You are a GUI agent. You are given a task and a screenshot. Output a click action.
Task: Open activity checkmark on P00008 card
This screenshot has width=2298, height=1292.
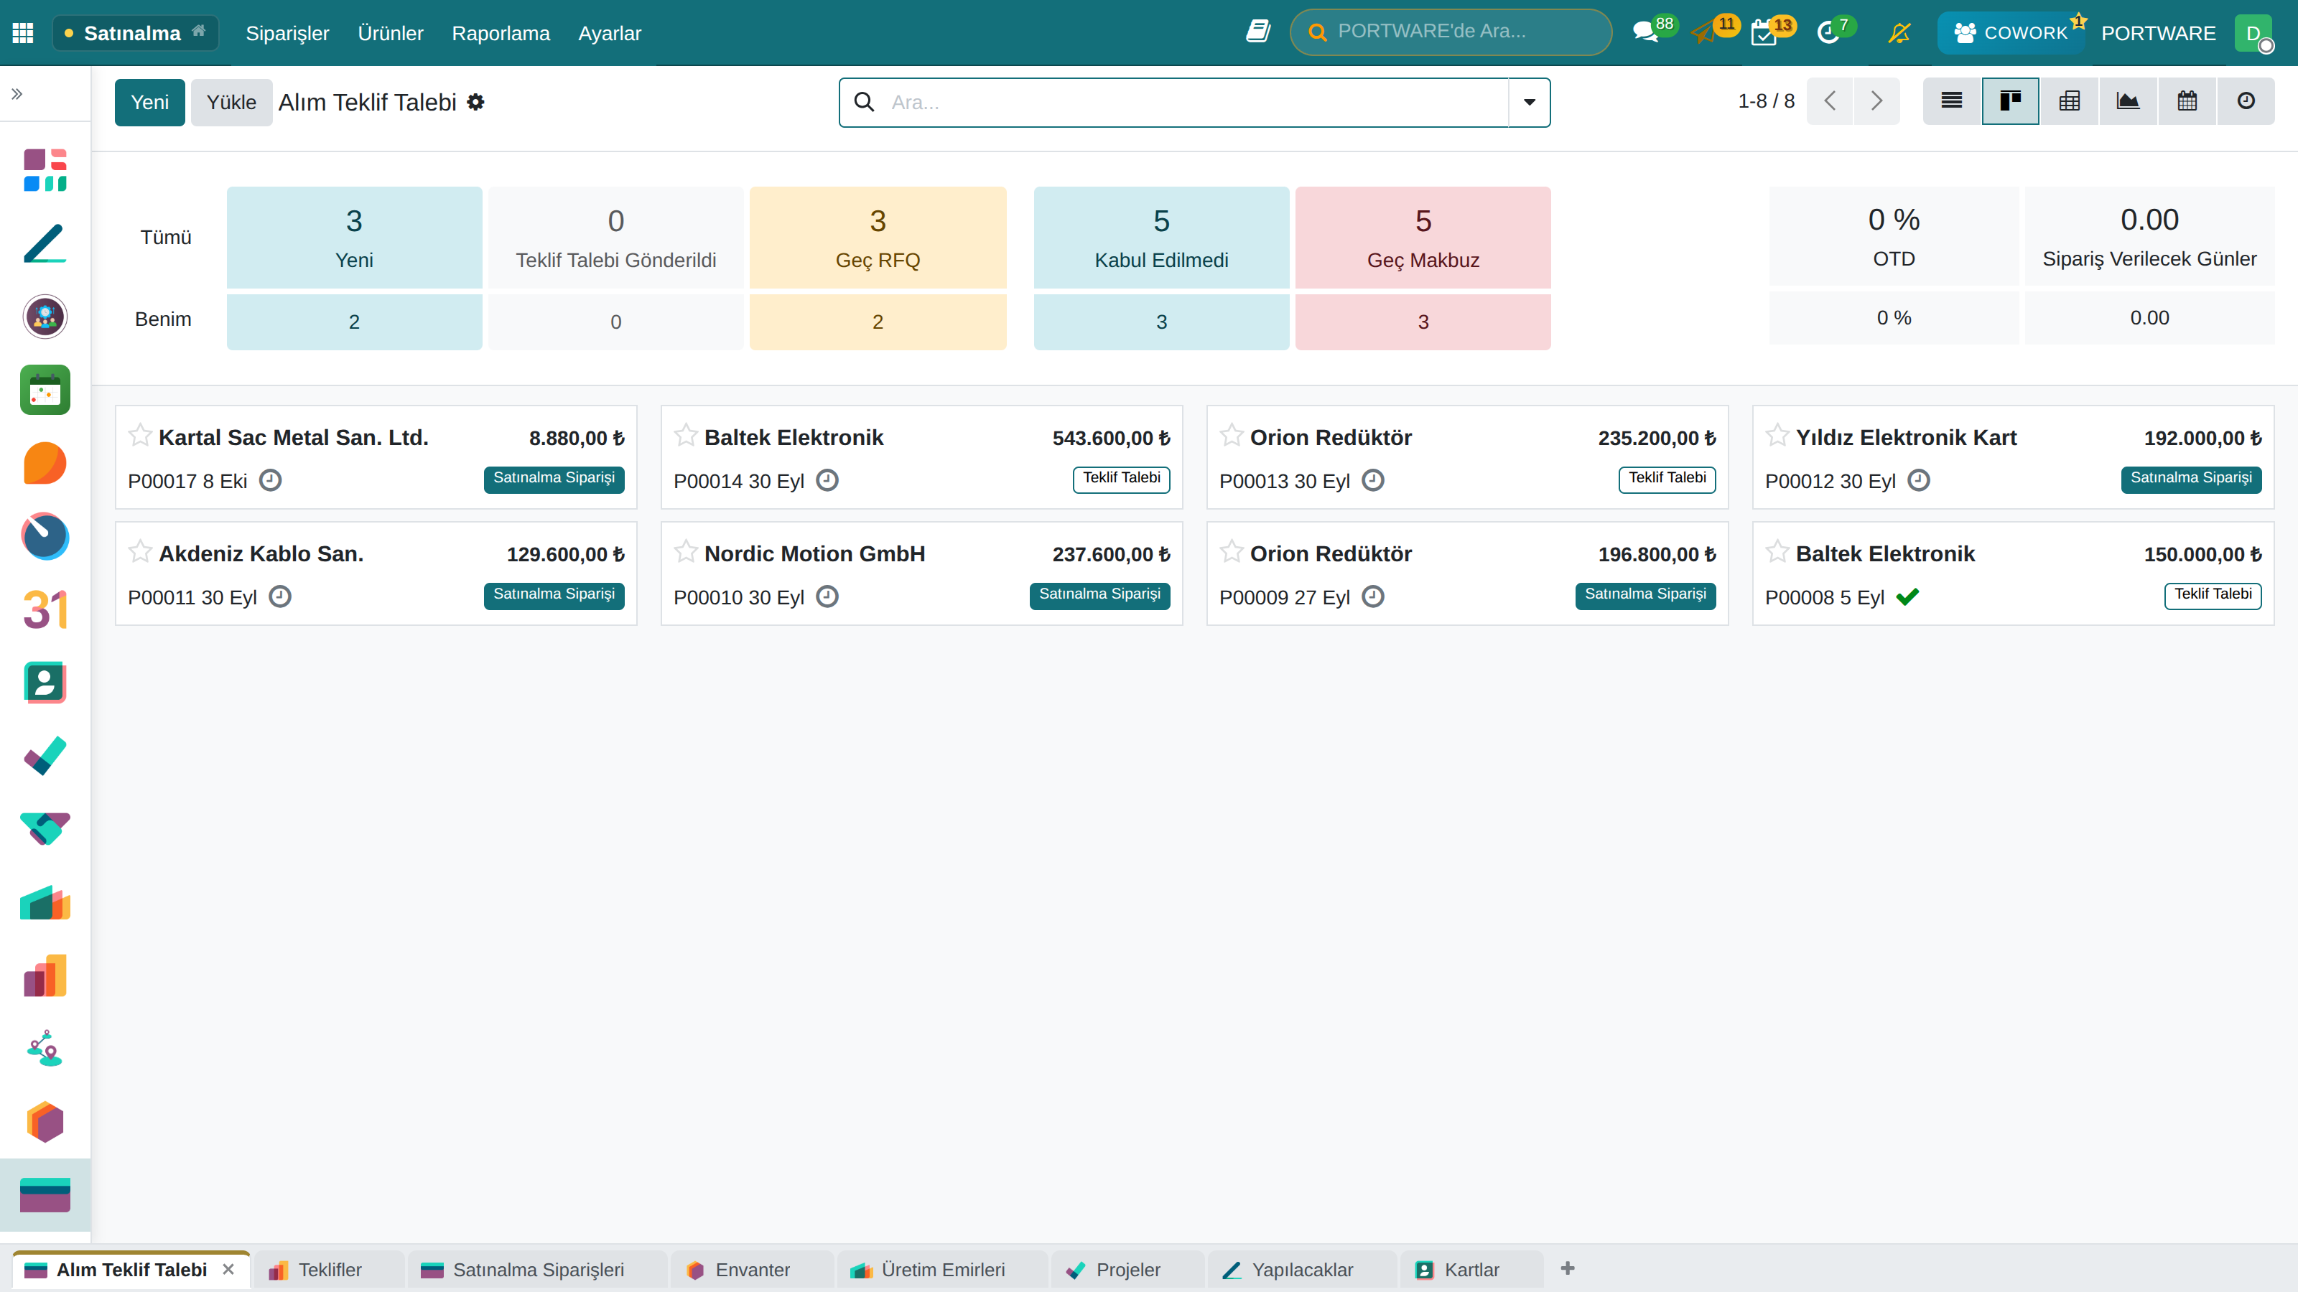point(1907,596)
